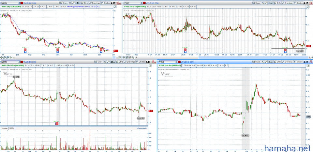The width and height of the screenshot is (313, 152).
Task: Click the zoom-in magnifier below daily chart
Action: [x=4, y=57]
